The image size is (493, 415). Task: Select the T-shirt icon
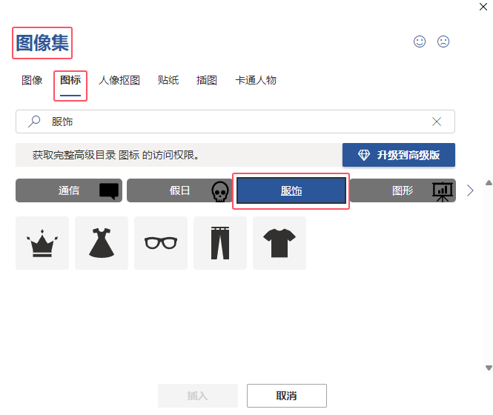279,243
